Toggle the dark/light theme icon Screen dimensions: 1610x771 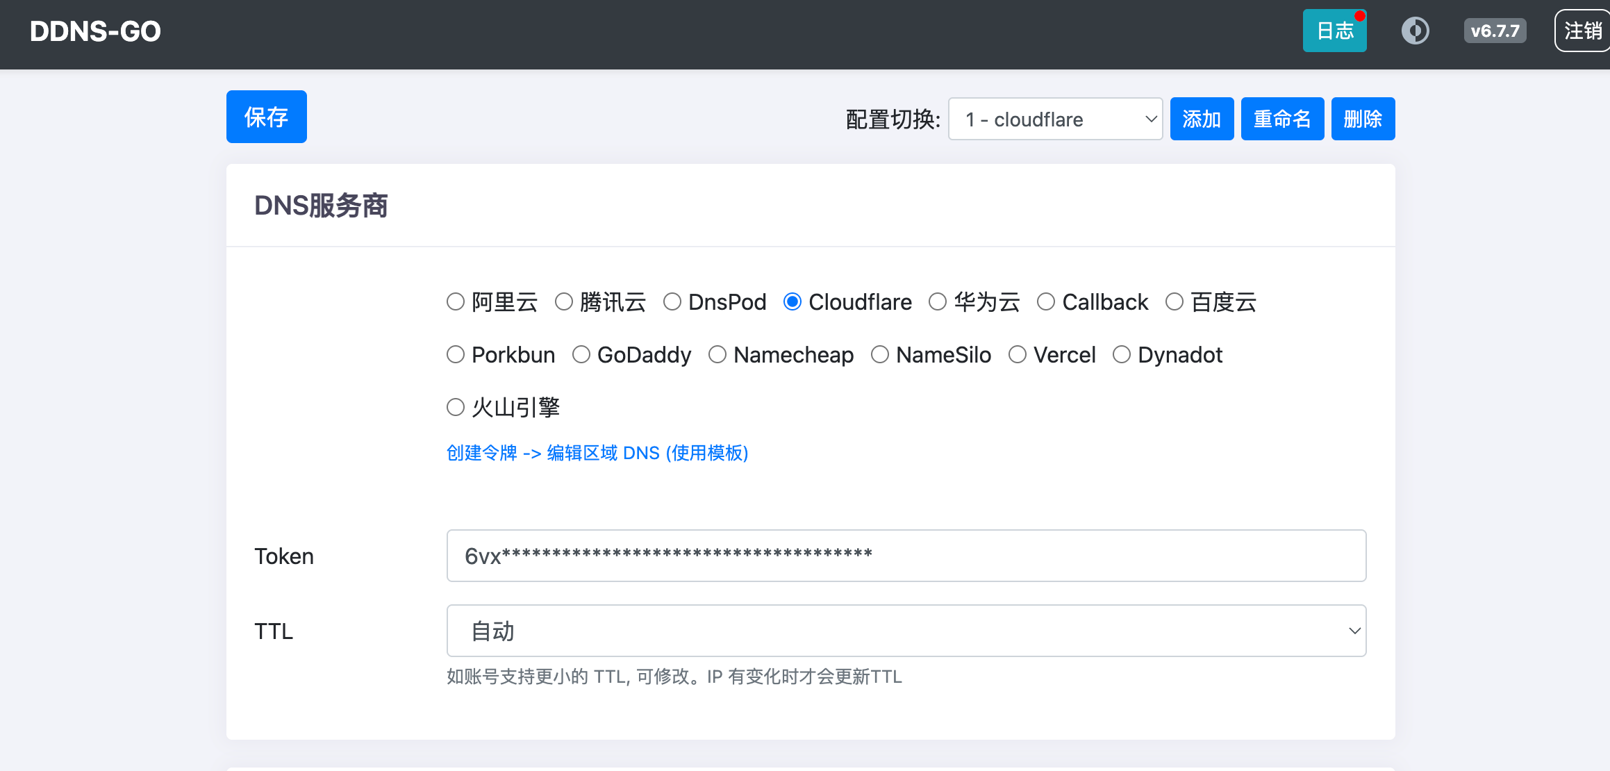click(1415, 31)
